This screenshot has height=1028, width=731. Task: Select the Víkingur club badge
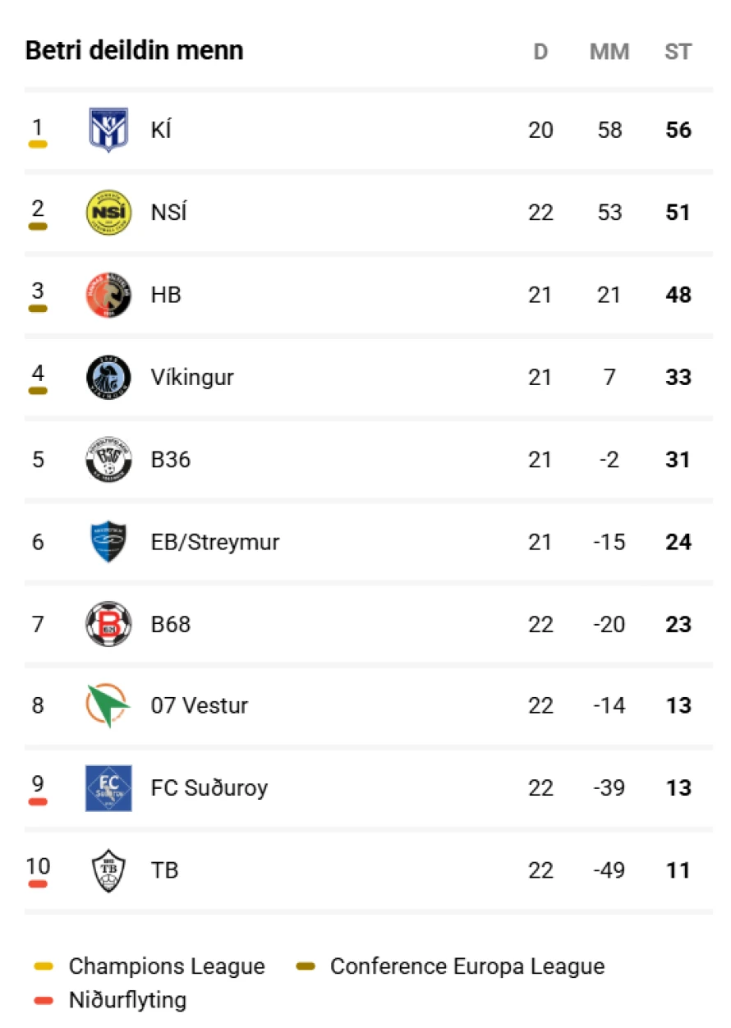[108, 378]
